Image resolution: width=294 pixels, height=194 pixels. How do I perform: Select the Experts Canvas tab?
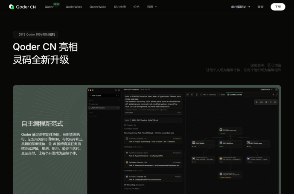tap(235, 95)
